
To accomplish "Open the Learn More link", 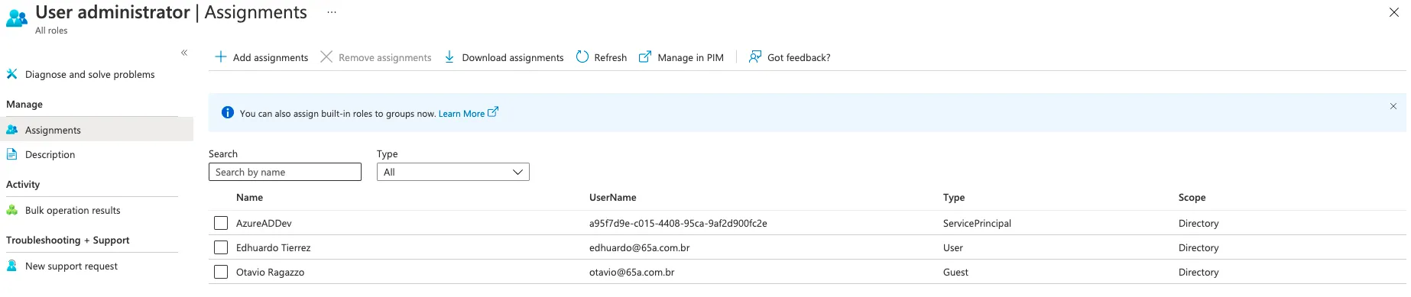I will click(462, 114).
